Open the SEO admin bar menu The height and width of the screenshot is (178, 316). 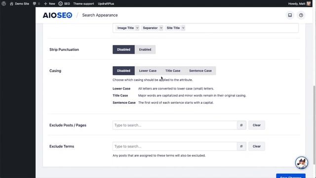tap(64, 3)
